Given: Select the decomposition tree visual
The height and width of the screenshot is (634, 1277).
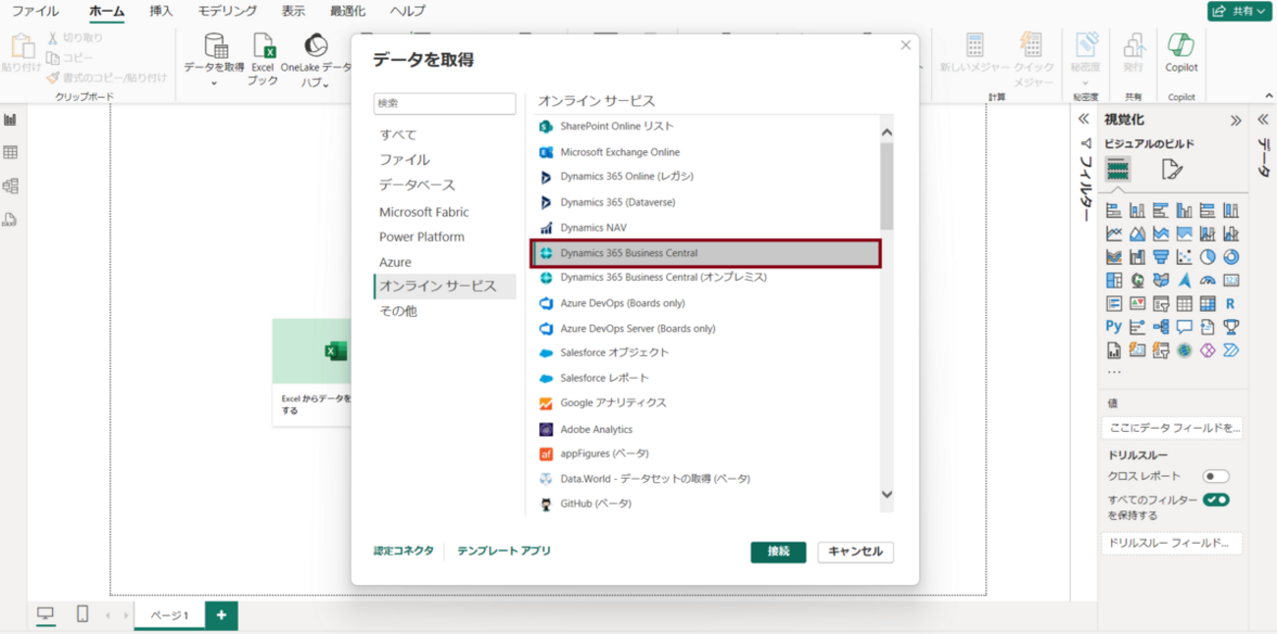Looking at the screenshot, I should pos(1160,326).
